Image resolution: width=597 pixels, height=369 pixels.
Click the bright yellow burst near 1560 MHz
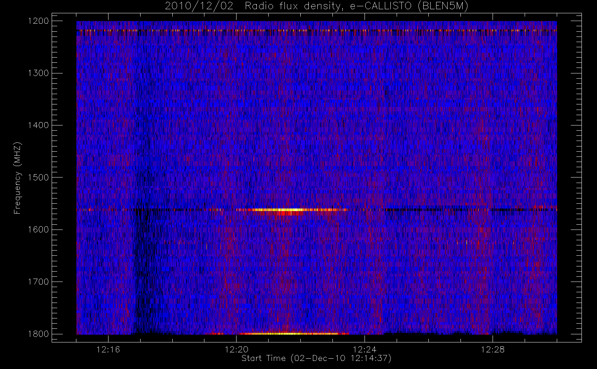[x=291, y=210]
